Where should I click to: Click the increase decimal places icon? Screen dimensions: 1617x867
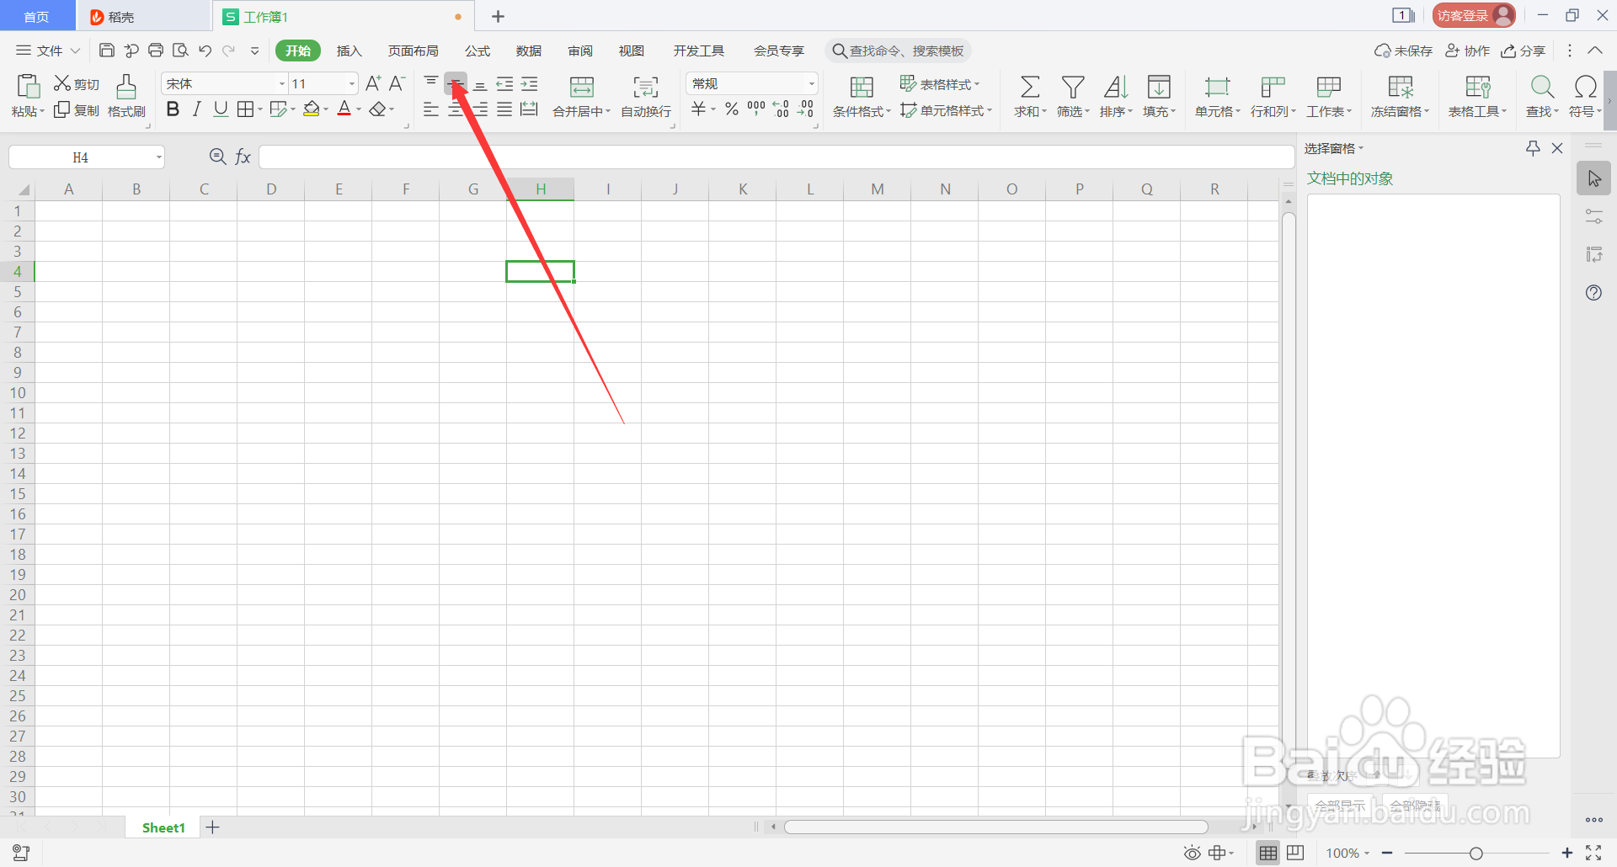782,109
